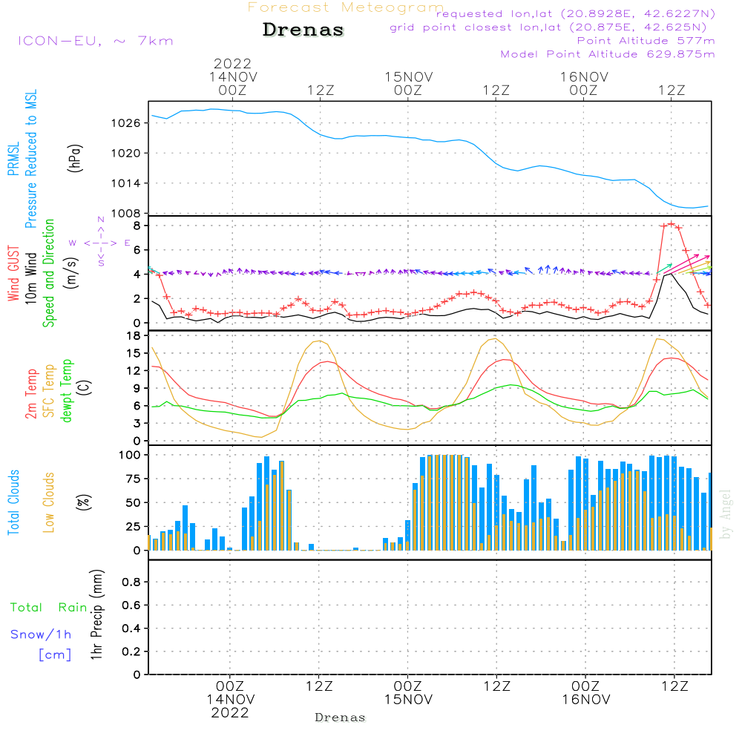Click the blue "Total Clouds" label
The height and width of the screenshot is (742, 742).
coord(13,502)
